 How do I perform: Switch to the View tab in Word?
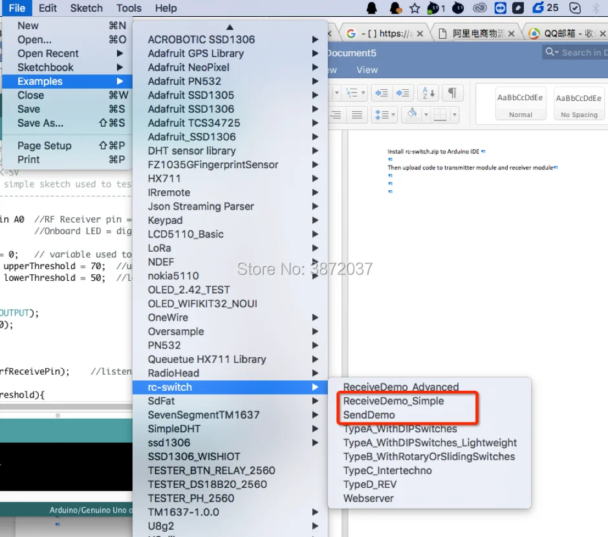(367, 70)
